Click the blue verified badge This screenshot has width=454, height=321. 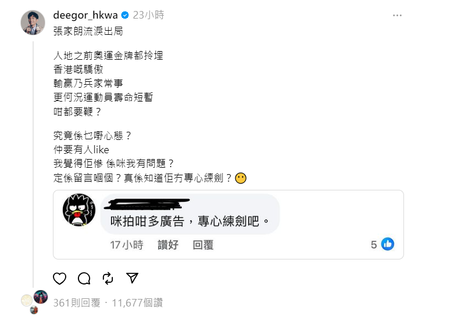point(125,15)
